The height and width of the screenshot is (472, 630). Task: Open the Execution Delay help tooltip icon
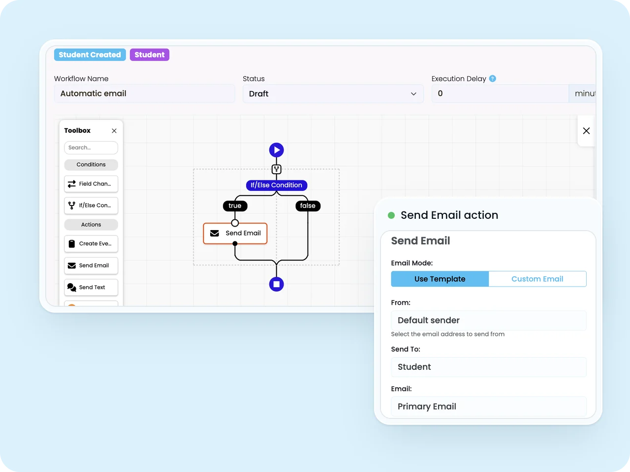tap(493, 79)
